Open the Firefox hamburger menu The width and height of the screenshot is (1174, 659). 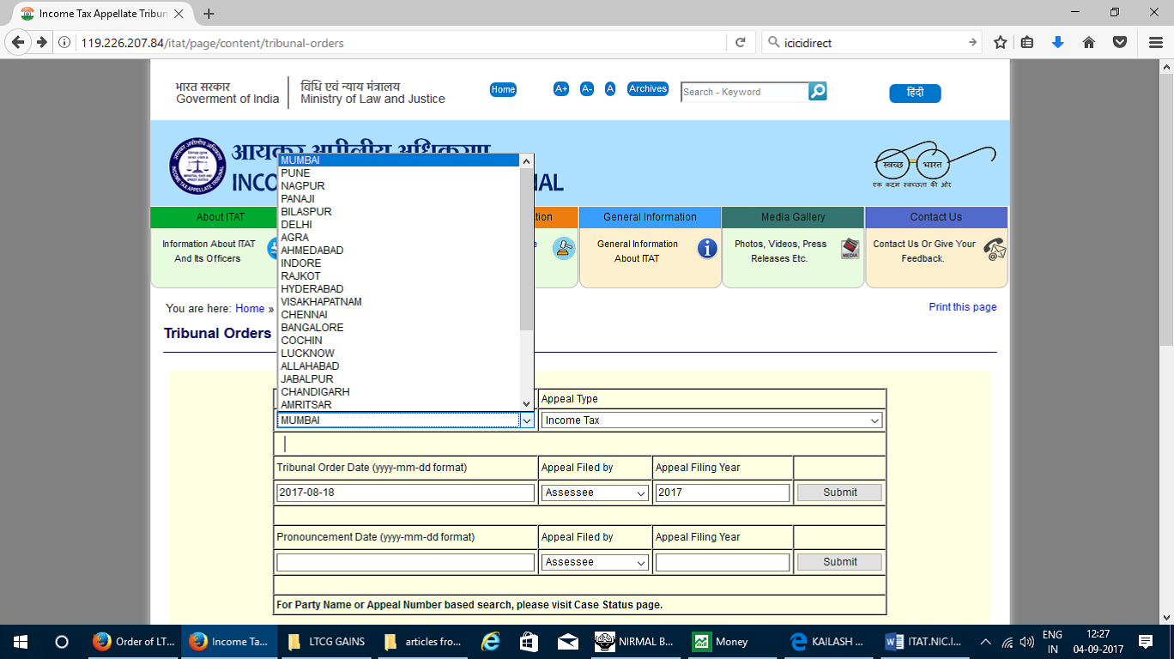(1155, 42)
